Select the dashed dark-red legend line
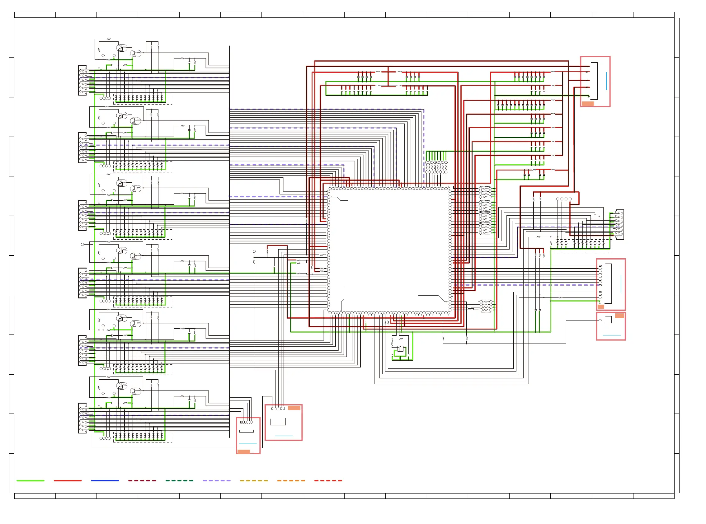Viewport: 706px width, 524px height. coord(142,480)
